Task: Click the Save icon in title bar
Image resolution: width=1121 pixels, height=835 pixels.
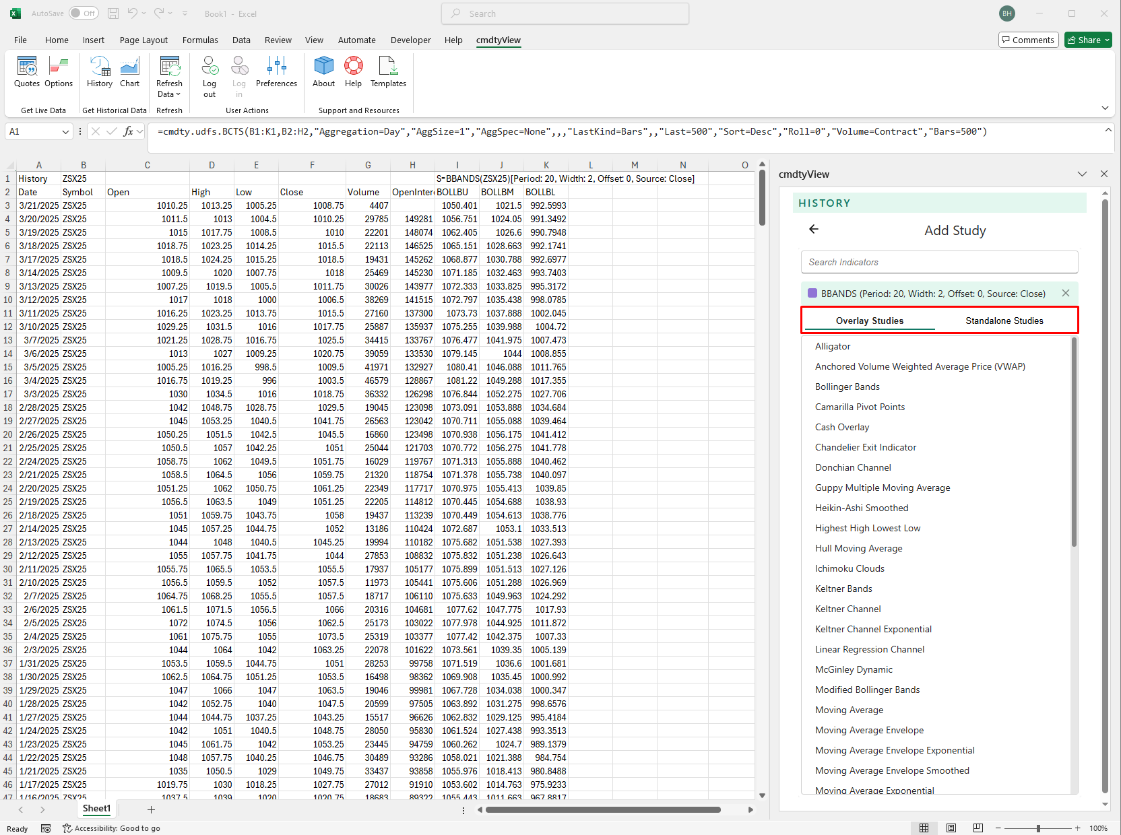Action: pos(113,13)
